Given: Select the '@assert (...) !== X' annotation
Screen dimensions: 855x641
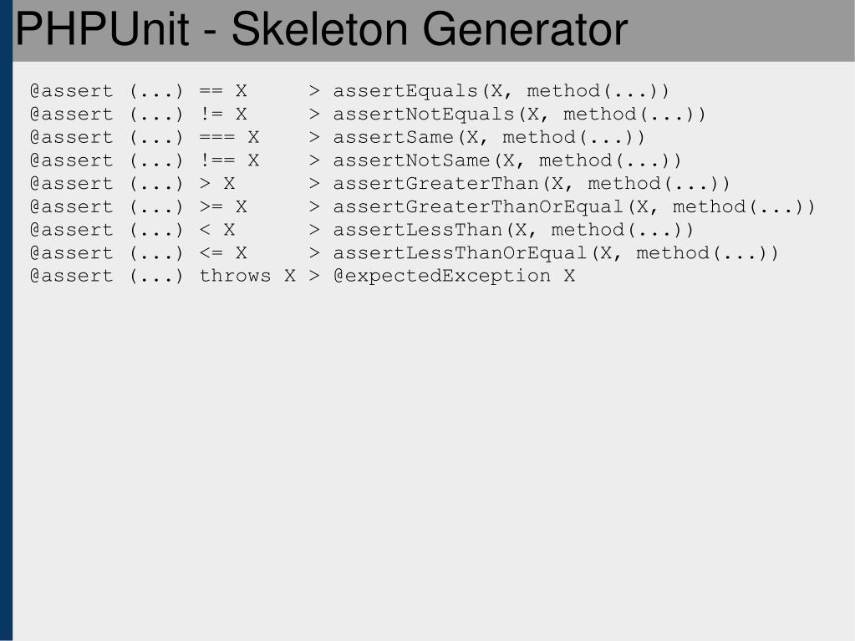Looking at the screenshot, I should [145, 160].
